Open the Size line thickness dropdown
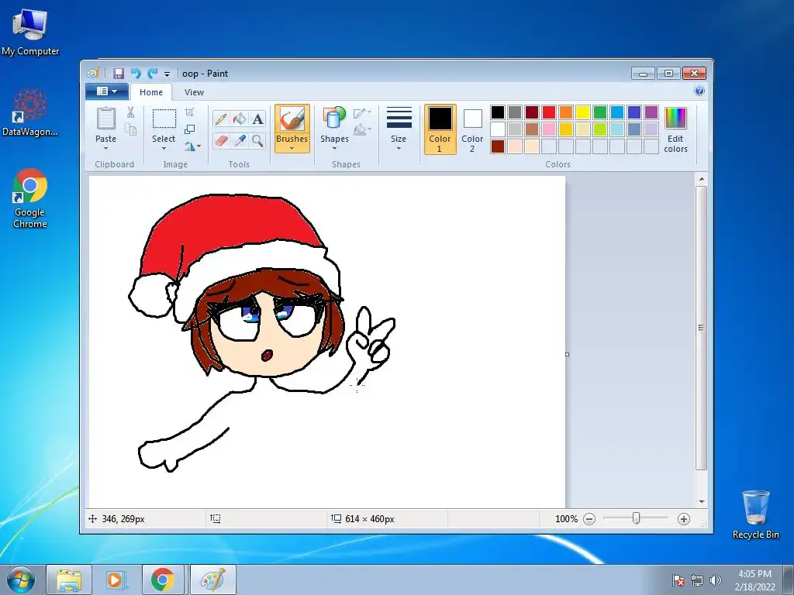This screenshot has width=794, height=595. tap(399, 129)
